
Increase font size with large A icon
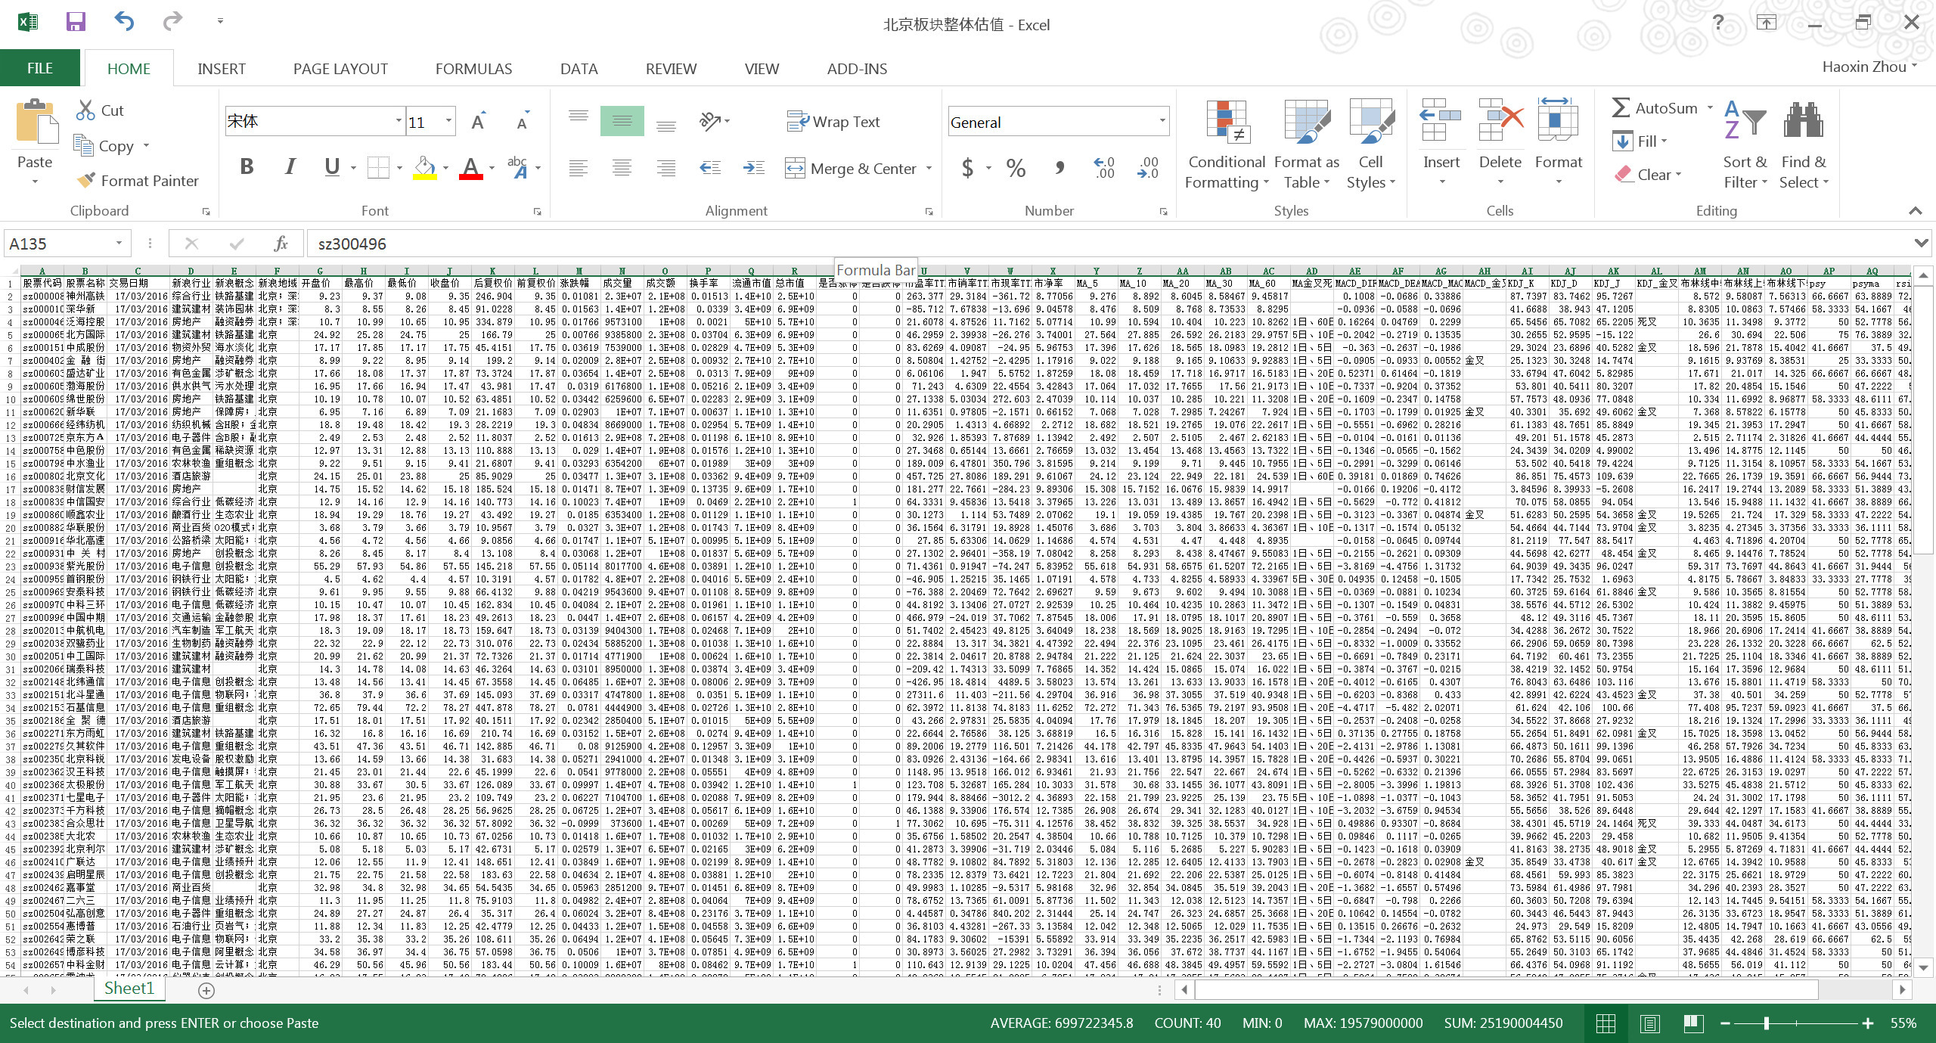pos(478,122)
